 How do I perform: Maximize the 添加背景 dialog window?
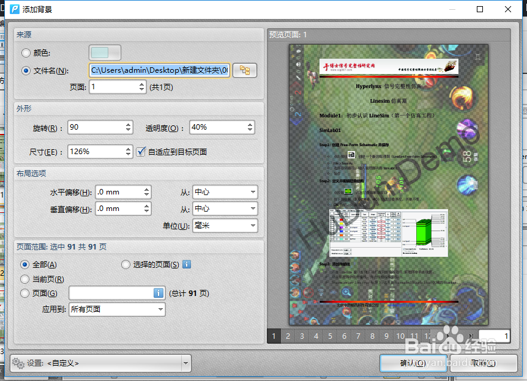480,9
